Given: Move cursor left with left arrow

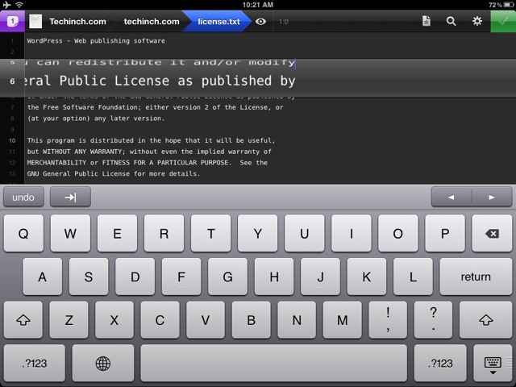Looking at the screenshot, I should tap(451, 197).
